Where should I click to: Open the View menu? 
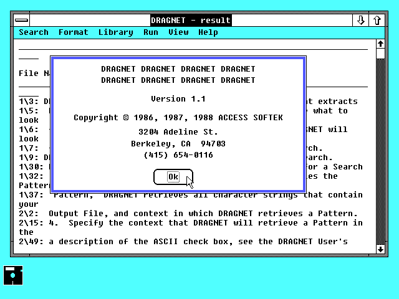tap(178, 32)
